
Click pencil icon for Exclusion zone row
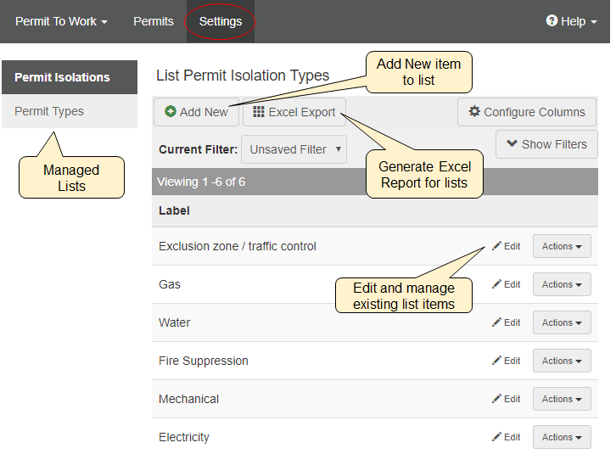496,246
